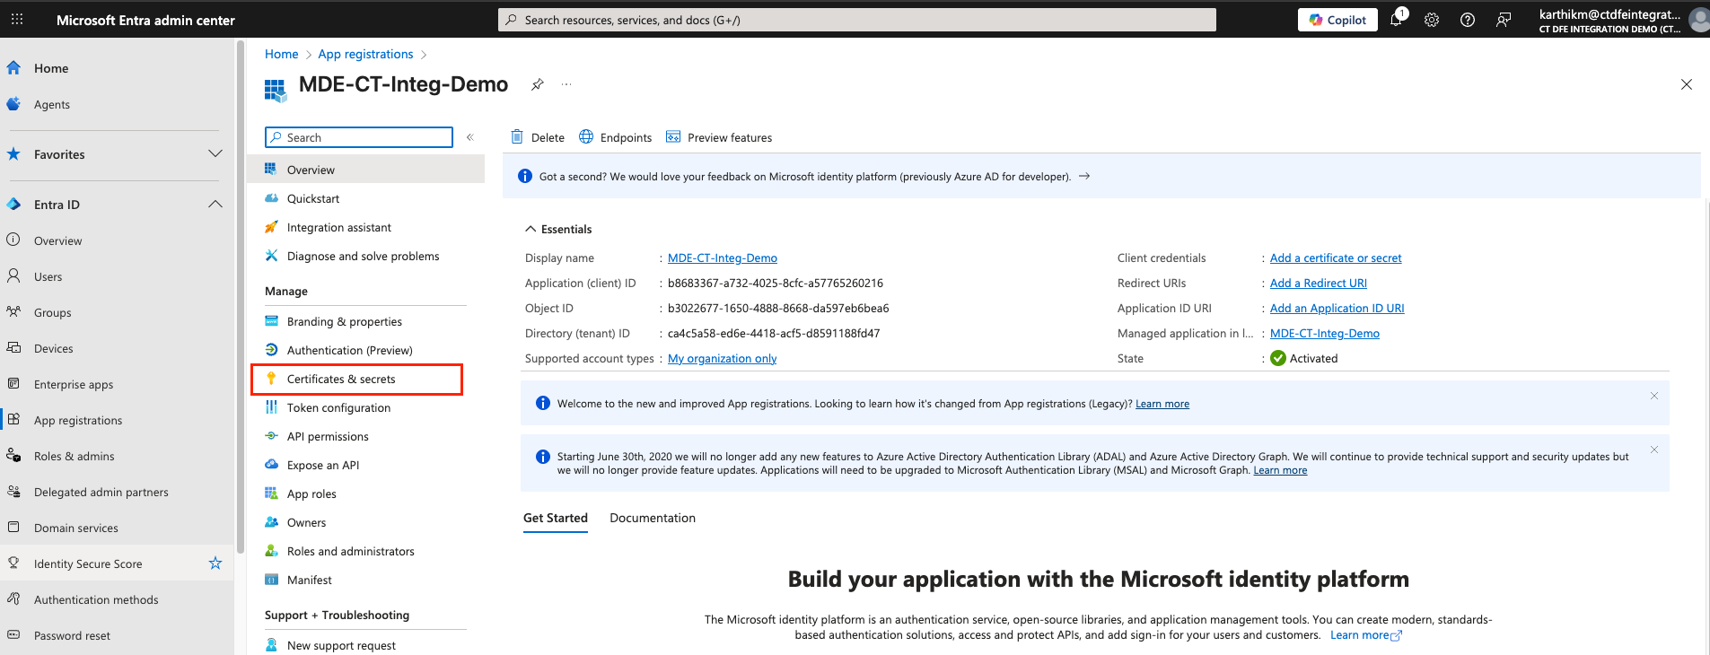Collapse the resource menu with double chevron
Image resolution: width=1710 pixels, height=655 pixels.
coord(469,137)
